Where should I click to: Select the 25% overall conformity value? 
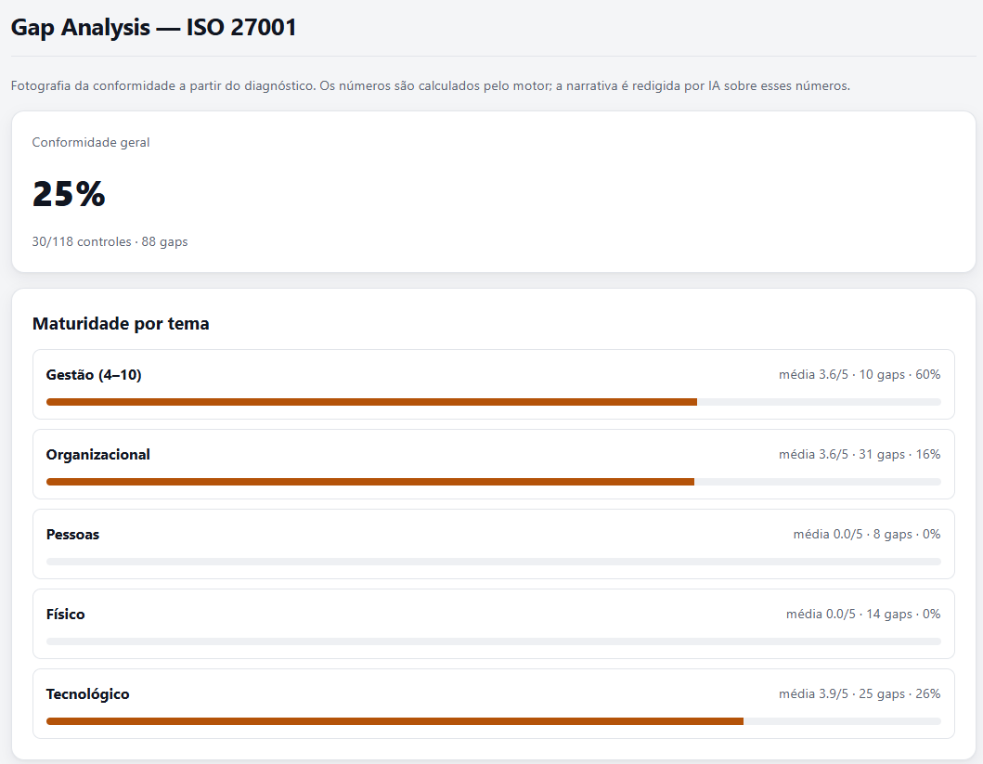pyautogui.click(x=69, y=194)
